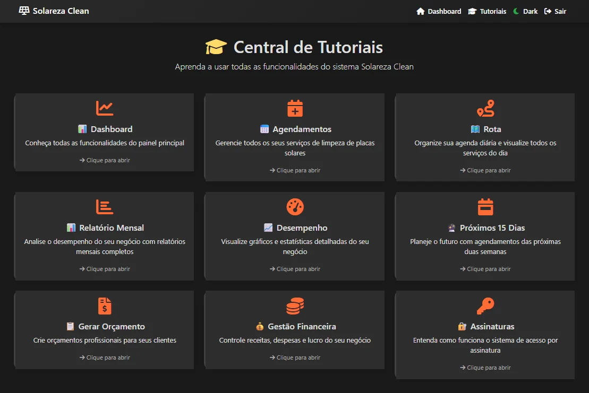Click the yellow graduation cap heading icon
This screenshot has width=589, height=393.
(216, 47)
